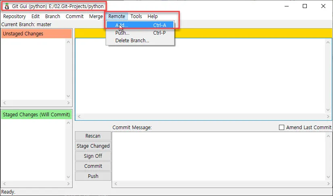
Task: Open the Tools menu
Action: pyautogui.click(x=136, y=17)
